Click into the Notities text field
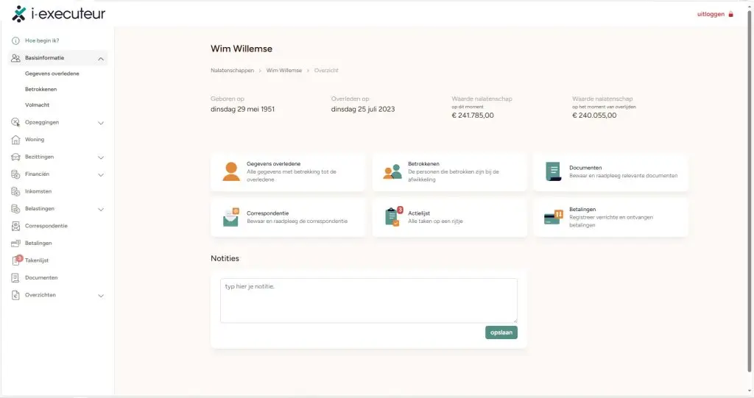This screenshot has height=398, width=754. point(368,299)
